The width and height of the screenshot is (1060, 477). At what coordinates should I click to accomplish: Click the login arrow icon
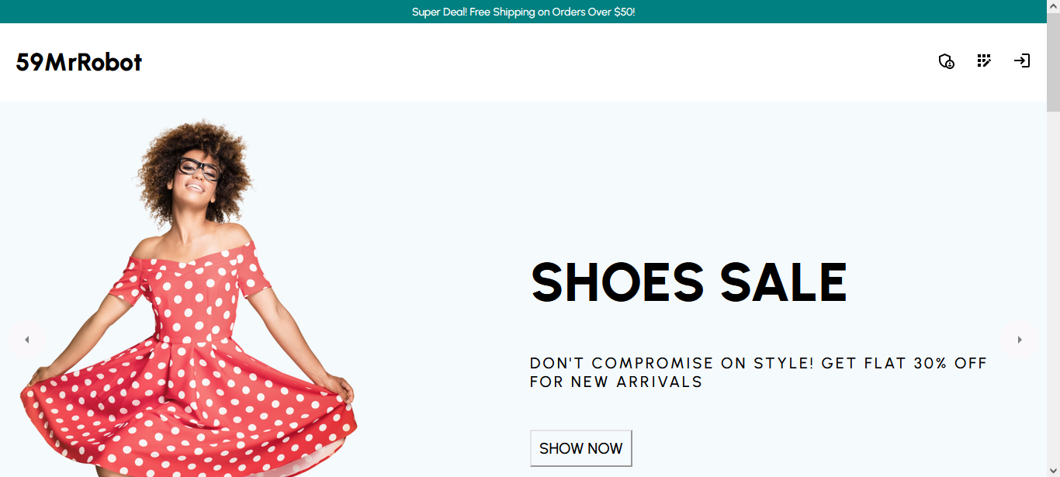coord(1022,61)
